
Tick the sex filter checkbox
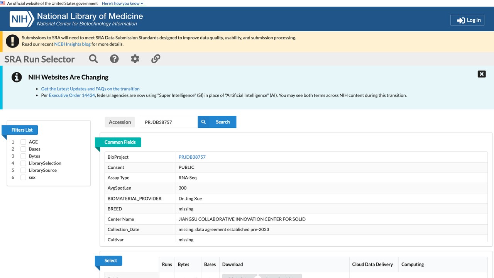point(24,177)
